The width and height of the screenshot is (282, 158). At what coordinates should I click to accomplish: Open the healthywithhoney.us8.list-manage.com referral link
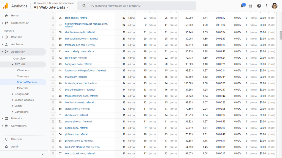point(87,25)
